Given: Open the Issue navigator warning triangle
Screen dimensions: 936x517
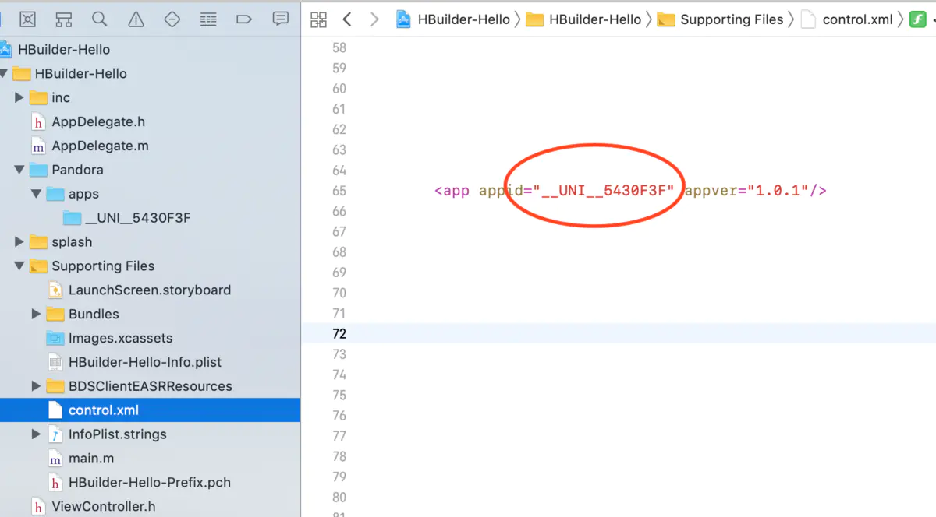Looking at the screenshot, I should click(x=136, y=19).
